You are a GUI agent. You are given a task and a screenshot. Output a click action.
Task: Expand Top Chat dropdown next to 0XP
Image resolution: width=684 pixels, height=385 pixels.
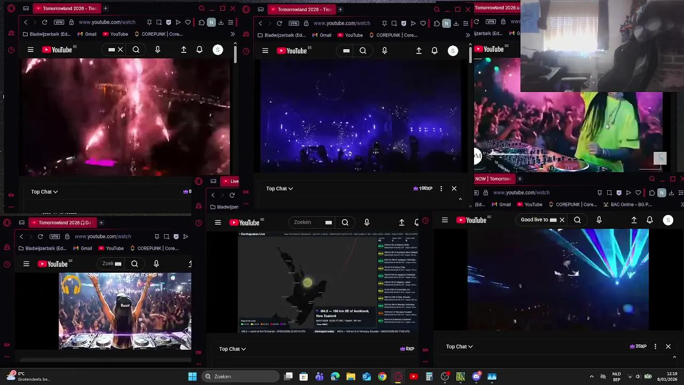[232, 349]
